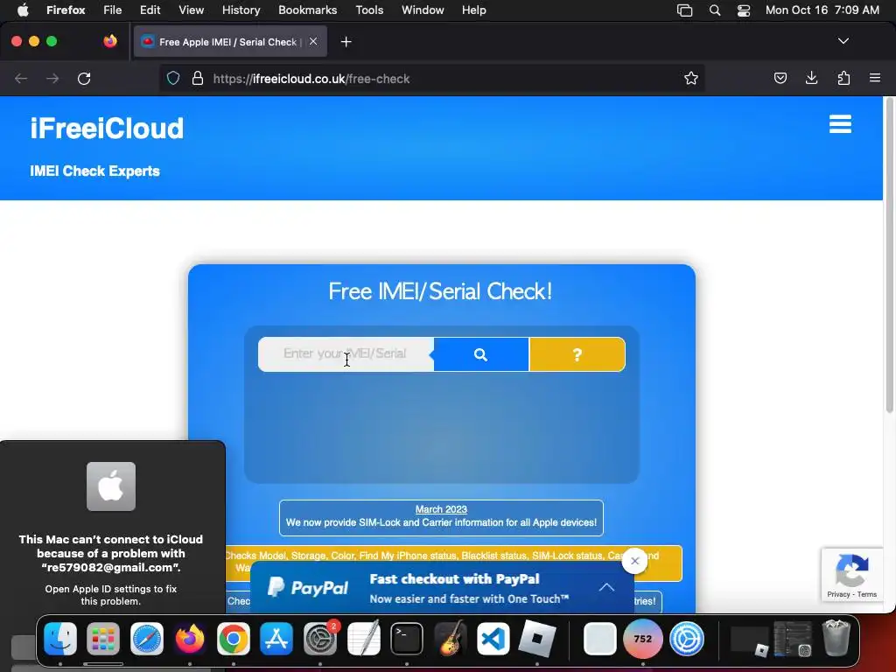Open GarageBand from the Dock
The image size is (896, 672).
[451, 638]
